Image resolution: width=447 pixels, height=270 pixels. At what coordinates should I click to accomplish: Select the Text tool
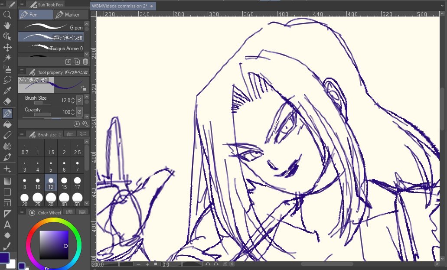[x=7, y=224]
